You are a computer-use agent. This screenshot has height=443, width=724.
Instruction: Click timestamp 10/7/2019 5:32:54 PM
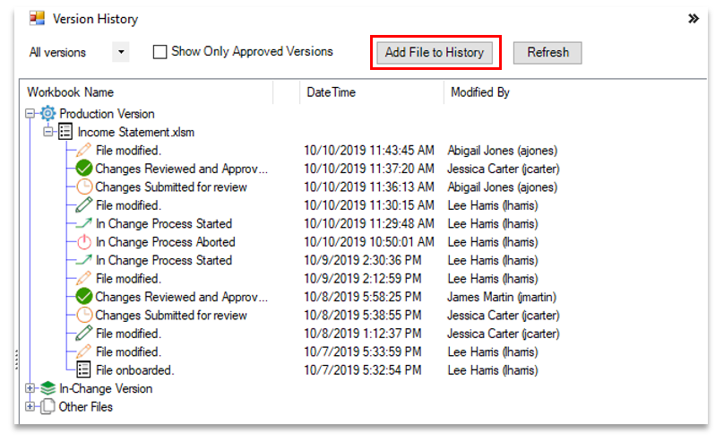[363, 370]
